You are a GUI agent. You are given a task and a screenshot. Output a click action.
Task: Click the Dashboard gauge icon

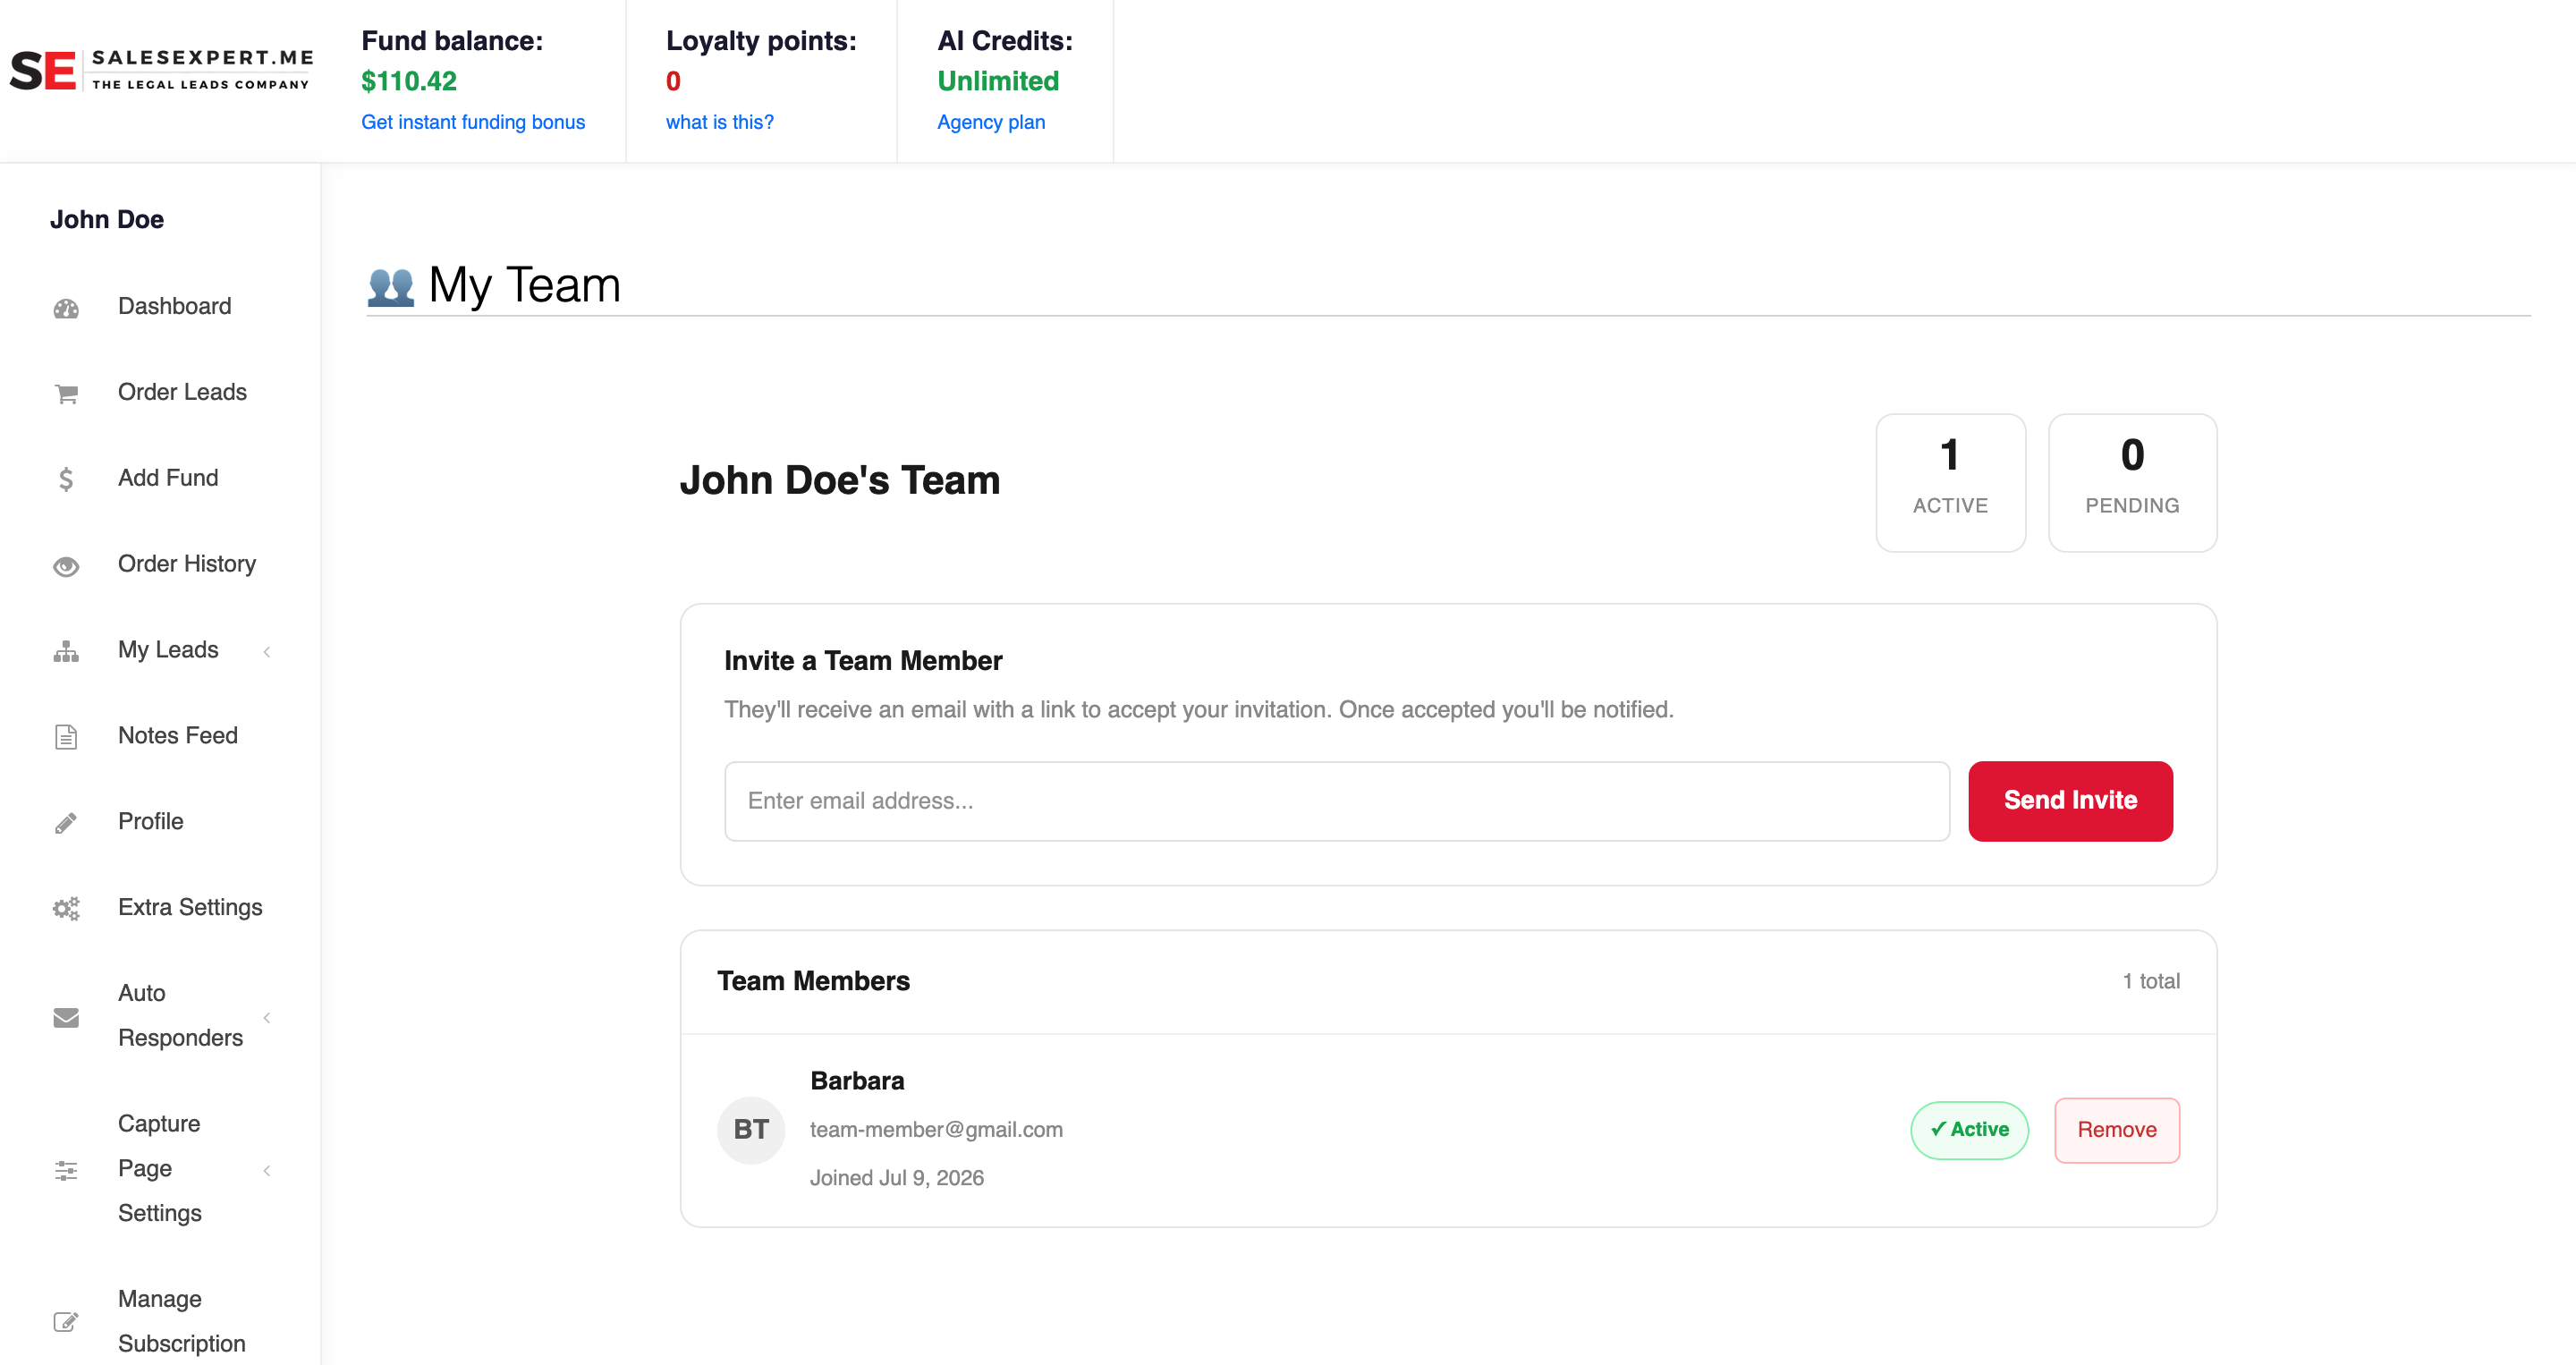(x=66, y=308)
